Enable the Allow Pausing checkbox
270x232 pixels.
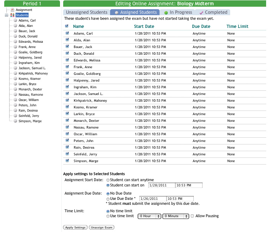(x=192, y=216)
